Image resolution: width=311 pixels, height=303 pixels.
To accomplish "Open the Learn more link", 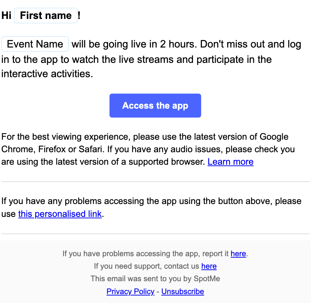I will (230, 162).
